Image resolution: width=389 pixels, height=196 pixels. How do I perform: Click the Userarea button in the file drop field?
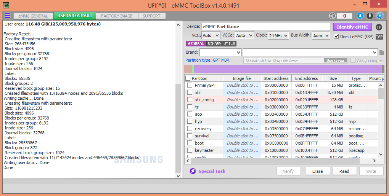click(335, 61)
